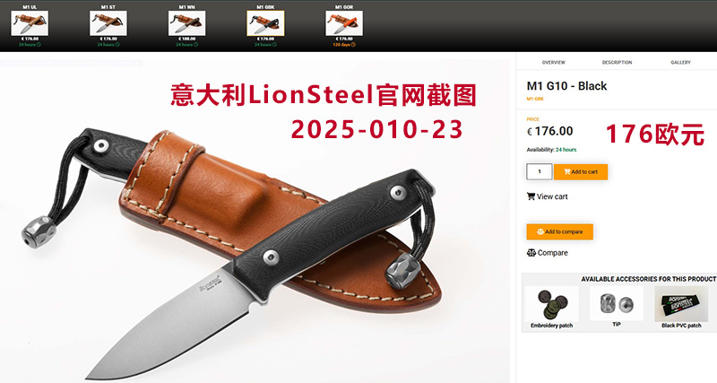The height and width of the screenshot is (383, 717).
Task: Click the 24 hours availability link
Action: [x=566, y=150]
